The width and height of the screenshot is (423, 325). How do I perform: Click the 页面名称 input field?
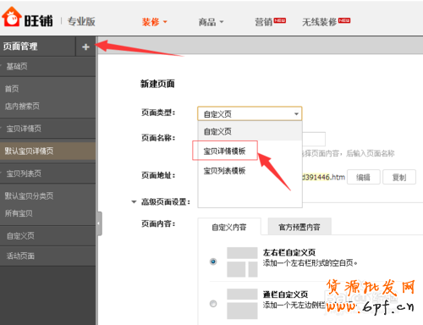pyautogui.click(x=314, y=139)
